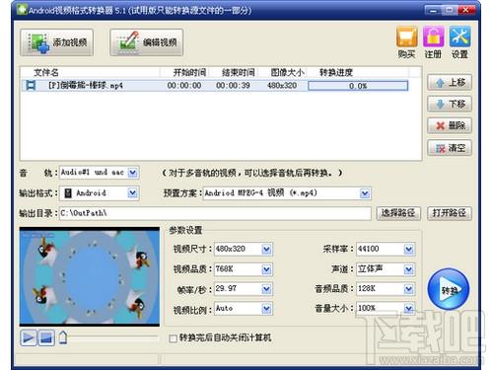The image size is (493, 370).
Task: Close the Android视频格式转换器 window
Action: 466,11
